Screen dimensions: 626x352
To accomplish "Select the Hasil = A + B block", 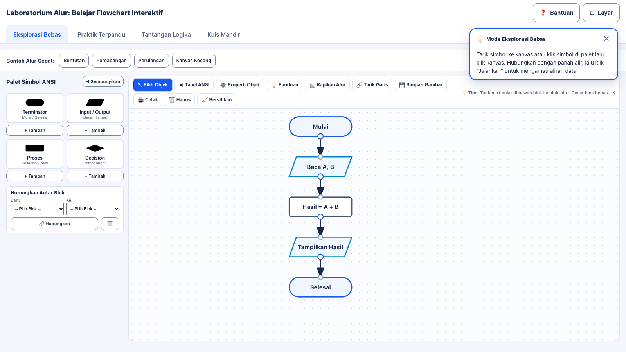I will [x=320, y=207].
